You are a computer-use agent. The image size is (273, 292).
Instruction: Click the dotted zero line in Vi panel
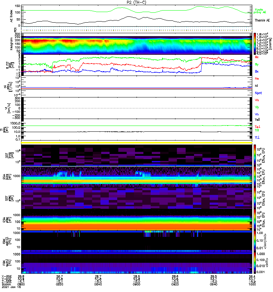[x=137, y=108]
